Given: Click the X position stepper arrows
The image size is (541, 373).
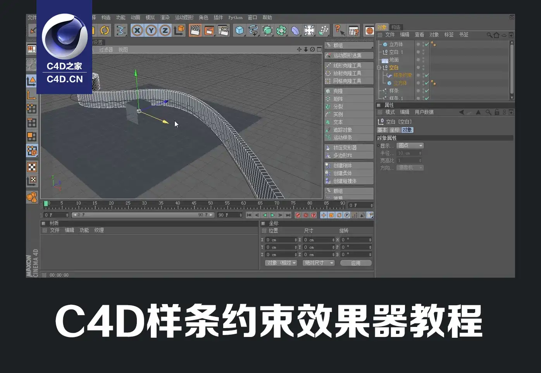Looking at the screenshot, I should 296,240.
